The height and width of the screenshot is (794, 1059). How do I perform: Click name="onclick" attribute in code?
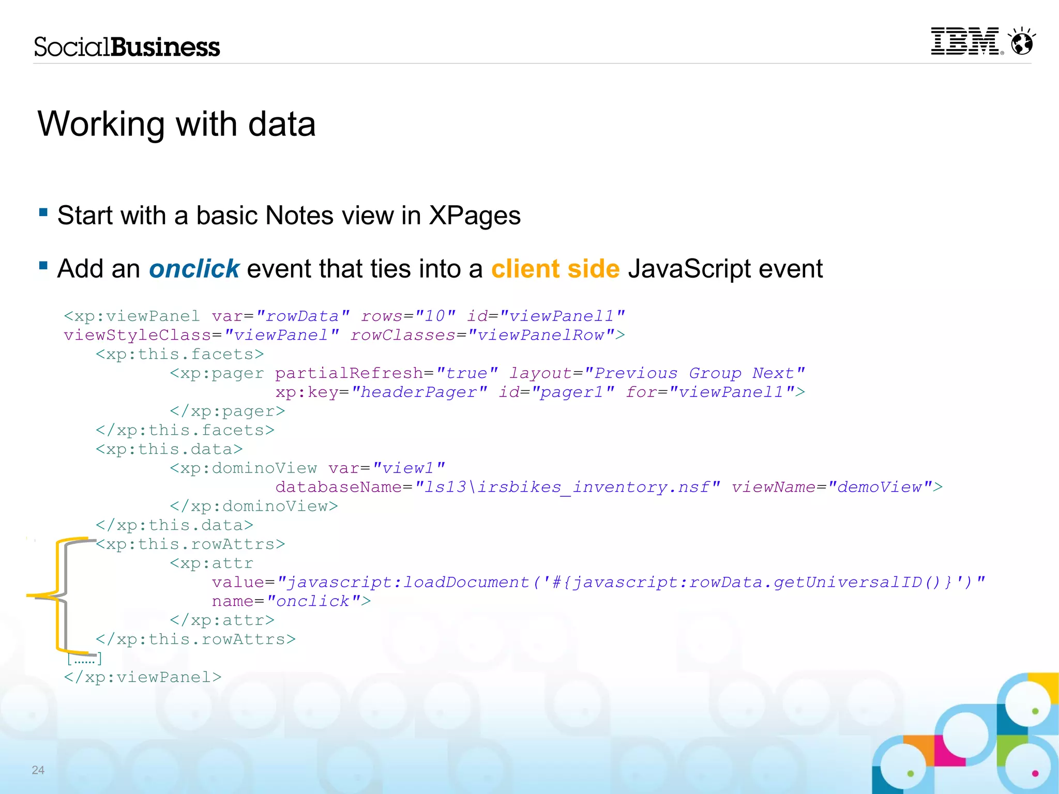286,602
